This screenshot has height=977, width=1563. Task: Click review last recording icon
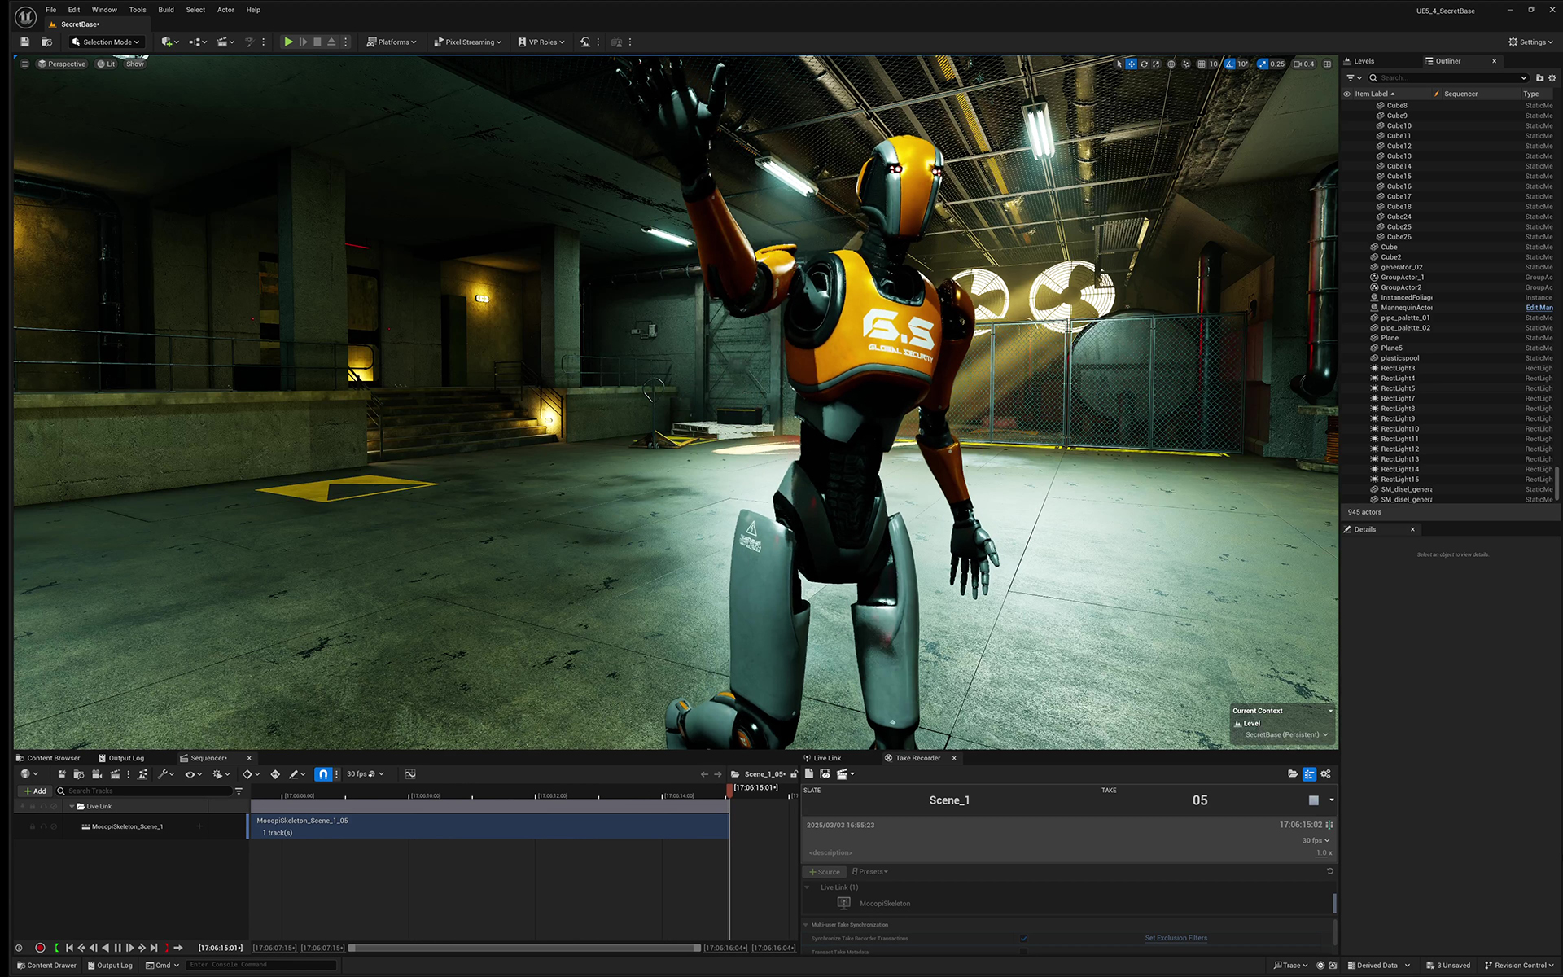click(825, 774)
